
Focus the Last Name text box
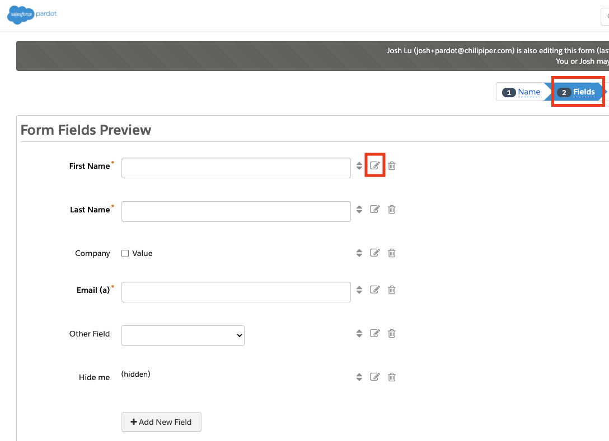point(236,211)
